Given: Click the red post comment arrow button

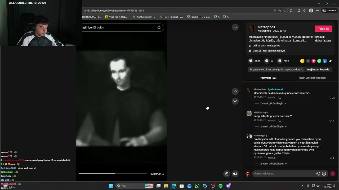Looking at the screenshot, I should click(x=333, y=174).
